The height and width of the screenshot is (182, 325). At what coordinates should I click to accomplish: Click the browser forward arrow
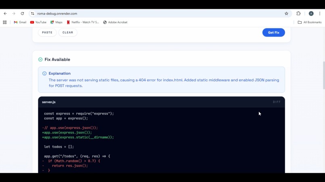click(x=14, y=14)
